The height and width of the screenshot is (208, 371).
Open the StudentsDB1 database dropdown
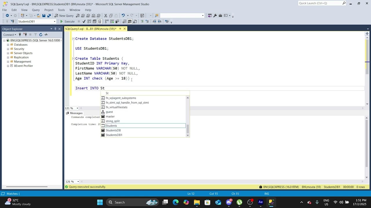click(54, 21)
